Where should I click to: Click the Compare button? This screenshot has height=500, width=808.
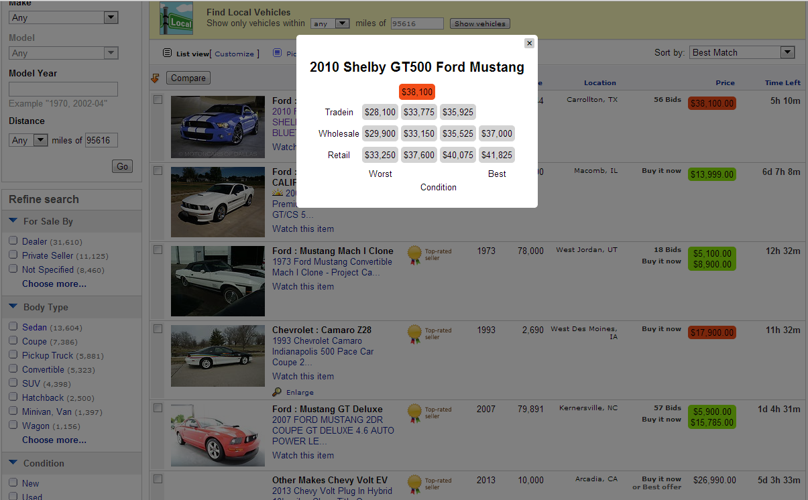tap(188, 78)
